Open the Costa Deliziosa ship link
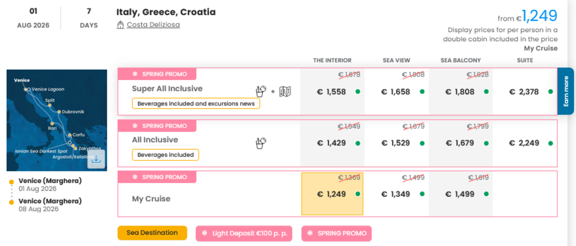 point(153,25)
